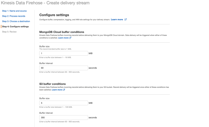This screenshot has height=127, width=209.
Task: Open Step 3: Choose a destination
Action: click(16, 21)
